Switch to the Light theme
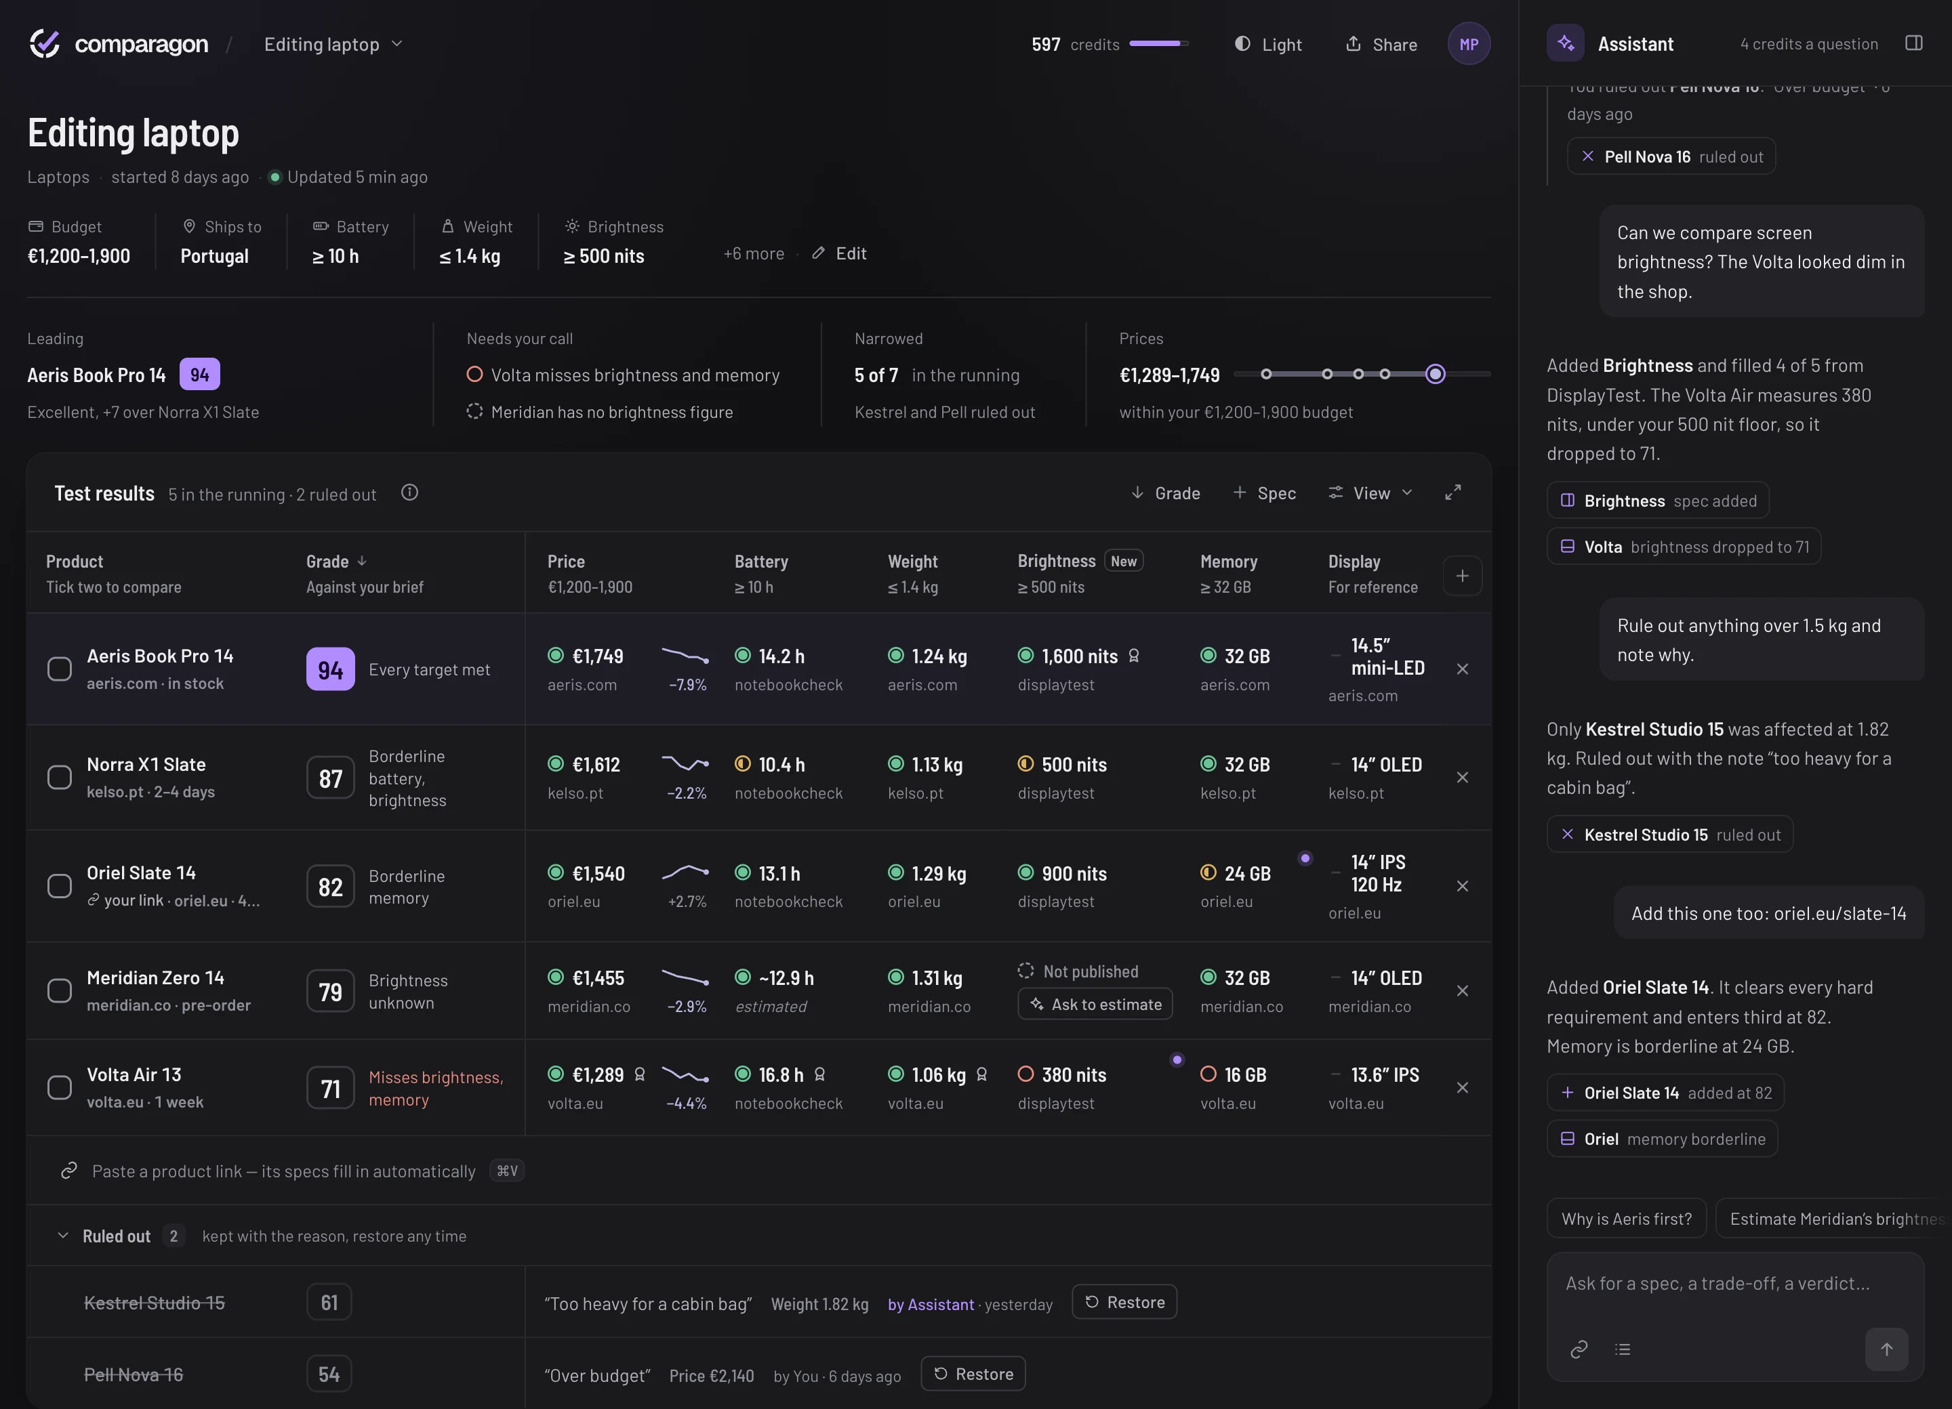 coord(1267,44)
